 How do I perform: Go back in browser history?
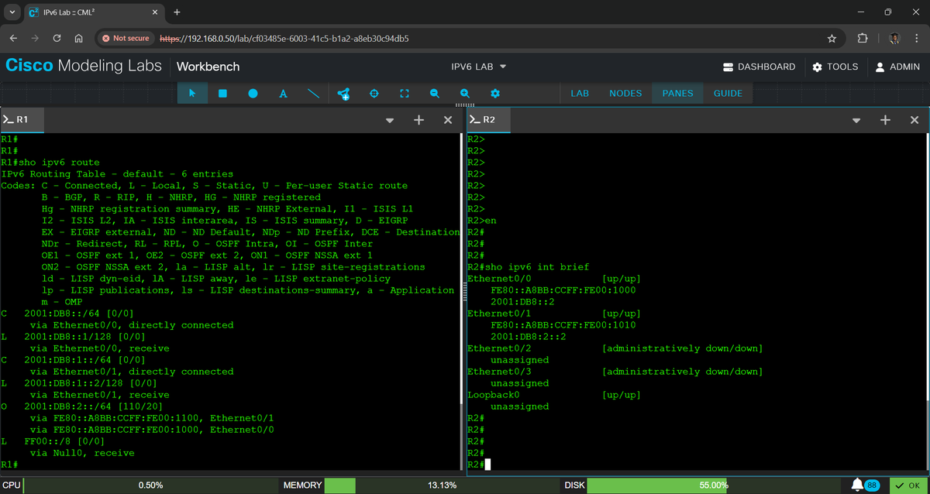13,38
